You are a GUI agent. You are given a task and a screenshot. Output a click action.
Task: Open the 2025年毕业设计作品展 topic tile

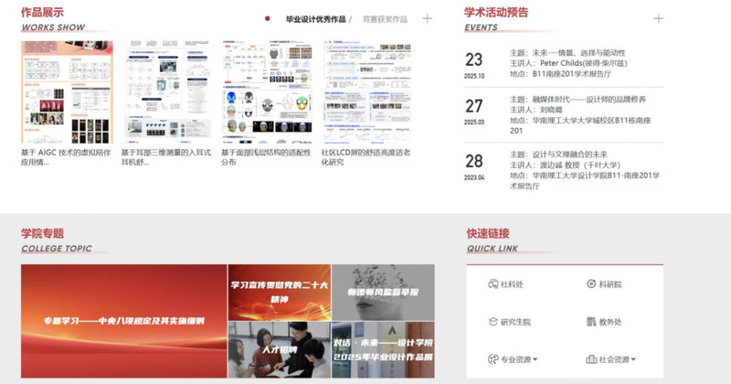click(x=382, y=350)
